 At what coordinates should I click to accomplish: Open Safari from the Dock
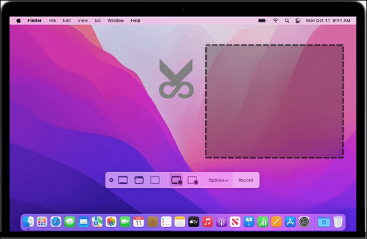56,221
